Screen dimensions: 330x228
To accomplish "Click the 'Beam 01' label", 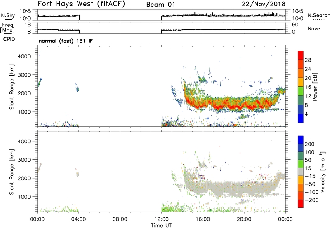I will point(161,5).
